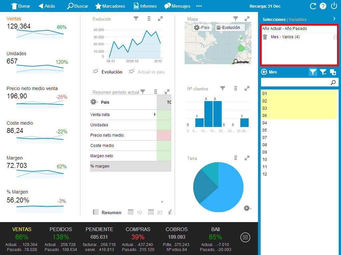Expand the Selecciones panel arrow
341x255 pixels.
click(334, 19)
